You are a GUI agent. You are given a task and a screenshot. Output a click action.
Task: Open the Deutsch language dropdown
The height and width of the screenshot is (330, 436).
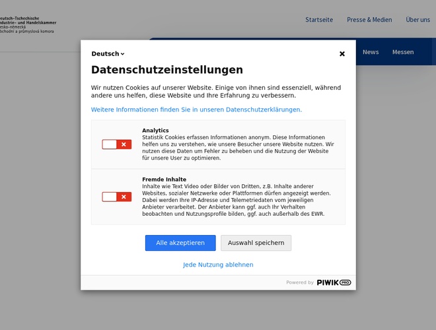[x=108, y=54]
